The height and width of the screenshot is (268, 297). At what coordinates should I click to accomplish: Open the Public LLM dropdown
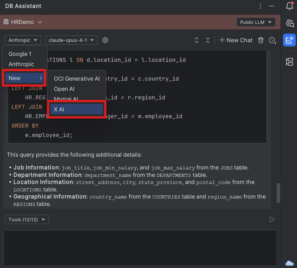point(256,22)
